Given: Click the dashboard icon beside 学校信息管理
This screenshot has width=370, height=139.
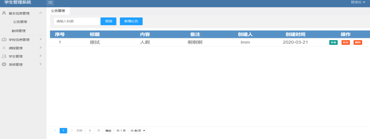Looking at the screenshot, I should [x=4, y=40].
